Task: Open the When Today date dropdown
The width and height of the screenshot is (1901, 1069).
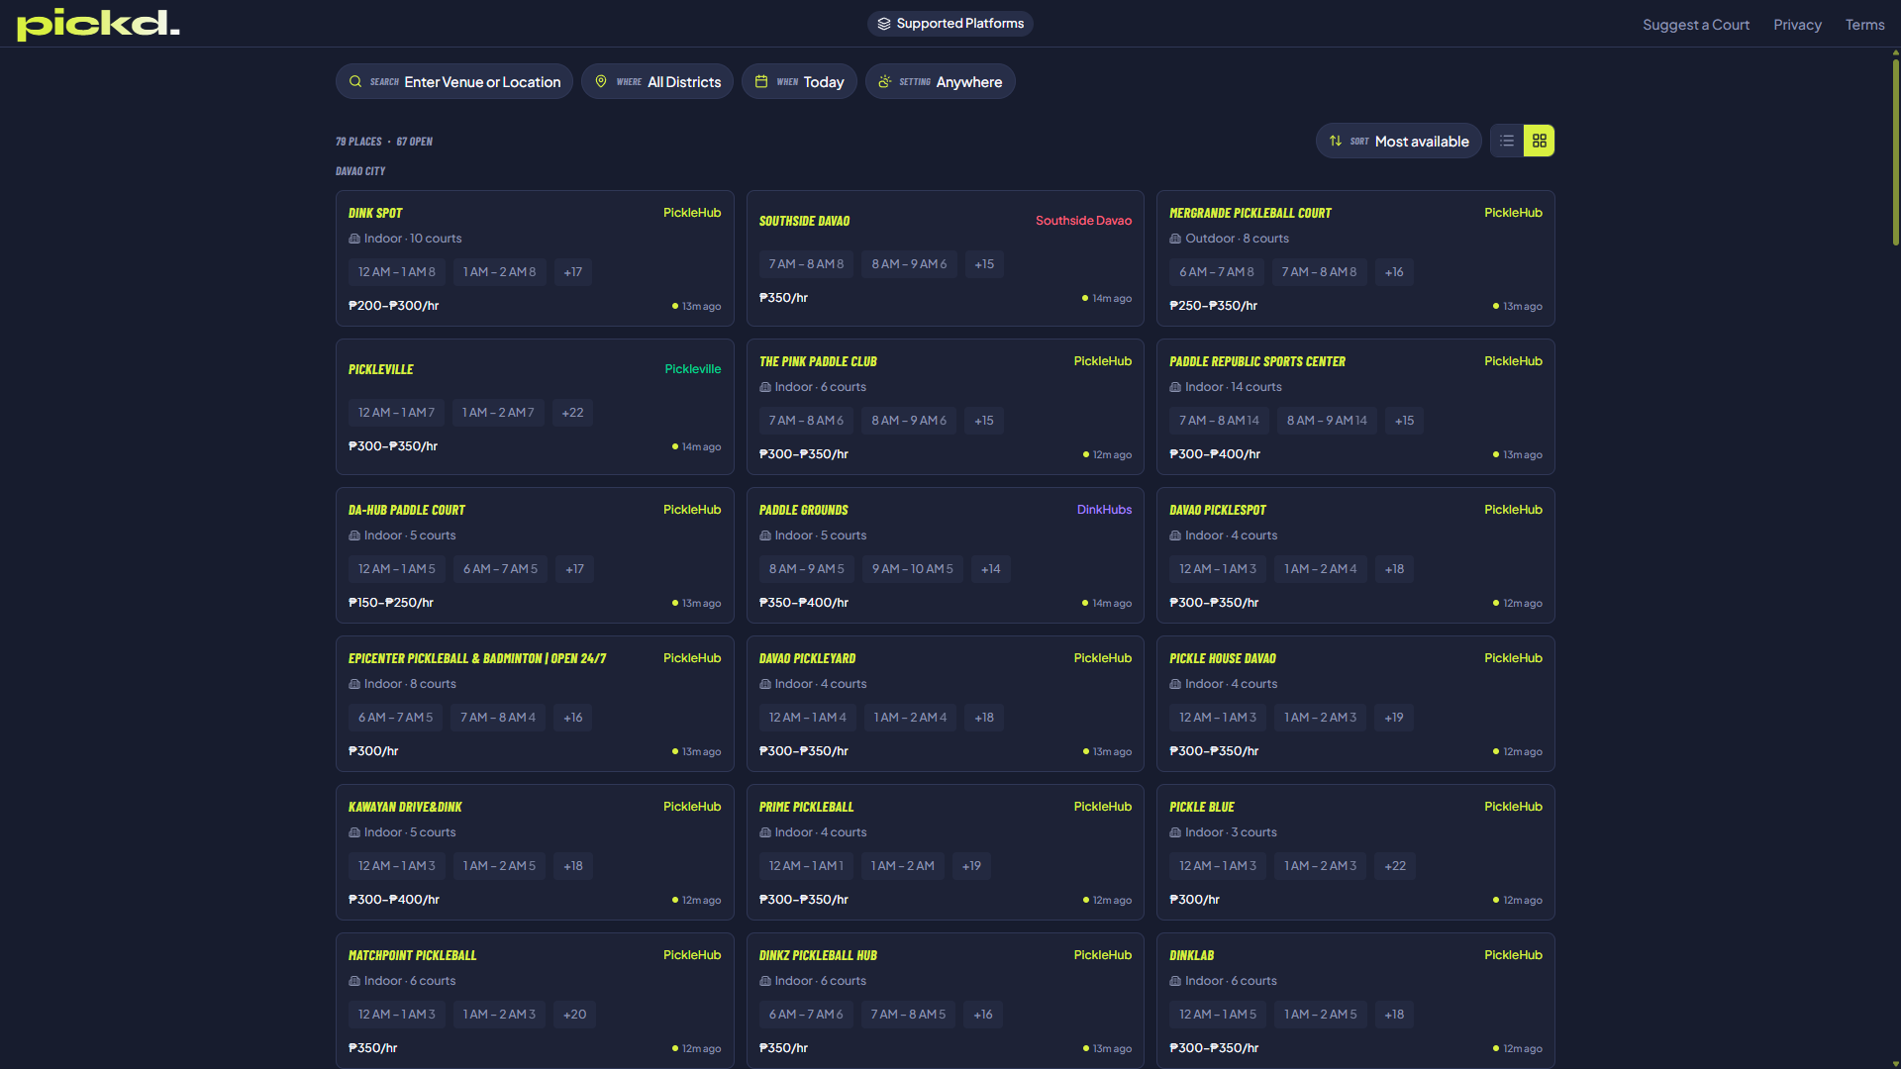Action: click(x=799, y=81)
